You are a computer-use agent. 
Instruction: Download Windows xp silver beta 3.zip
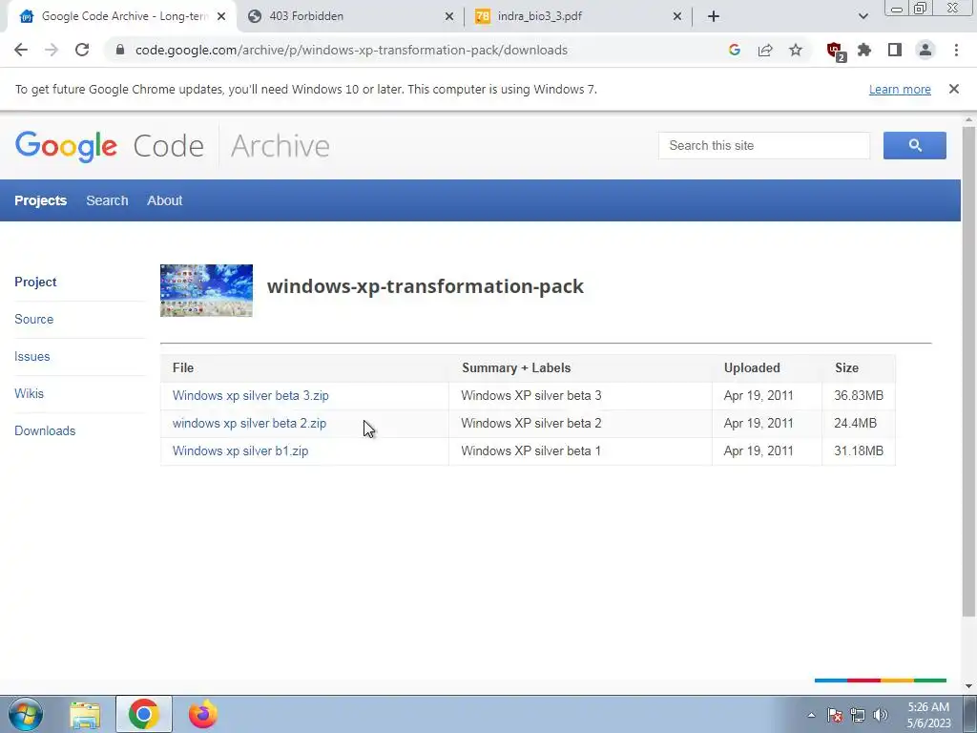pos(251,396)
